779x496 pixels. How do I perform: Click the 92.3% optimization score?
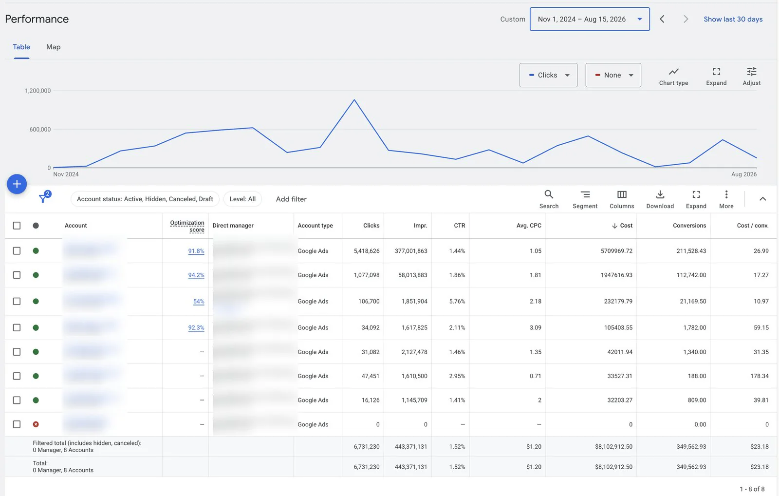[196, 327]
